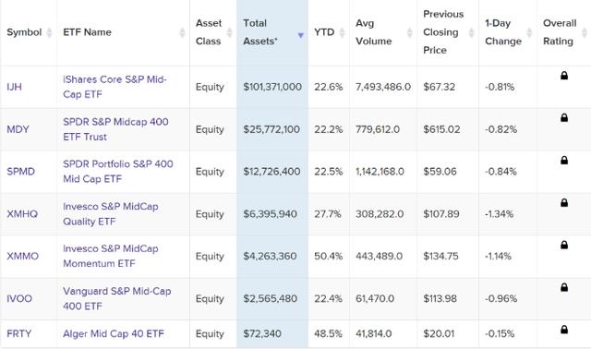
Task: Open the SPDR S&P Midcap 400 ETF Trust link
Action: pyautogui.click(x=115, y=129)
